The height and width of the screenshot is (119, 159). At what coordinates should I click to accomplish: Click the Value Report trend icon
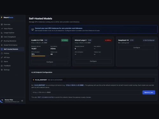click(x=2, y=29)
